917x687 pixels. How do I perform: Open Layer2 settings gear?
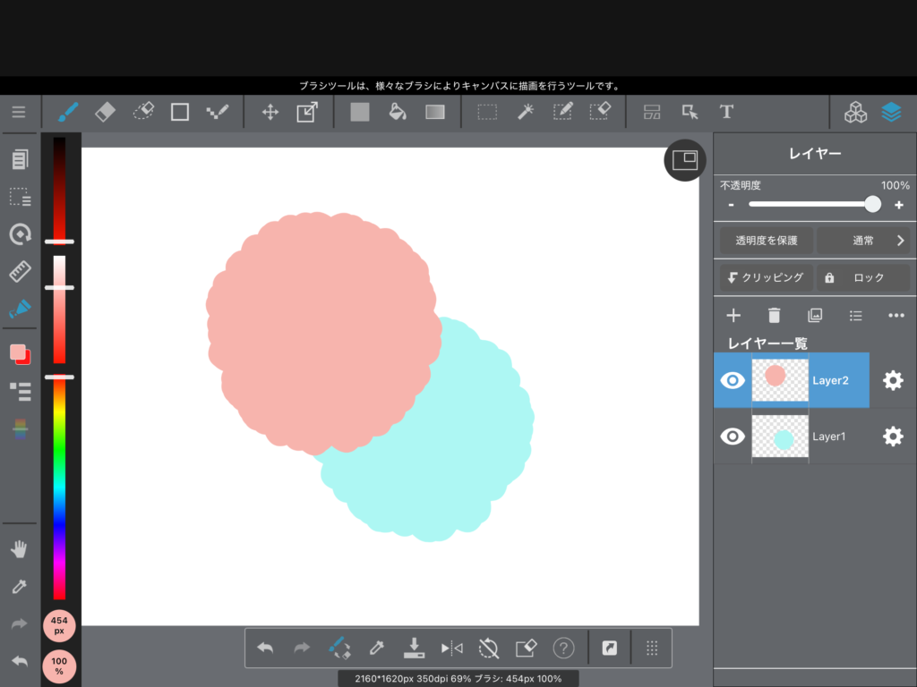[x=893, y=380]
